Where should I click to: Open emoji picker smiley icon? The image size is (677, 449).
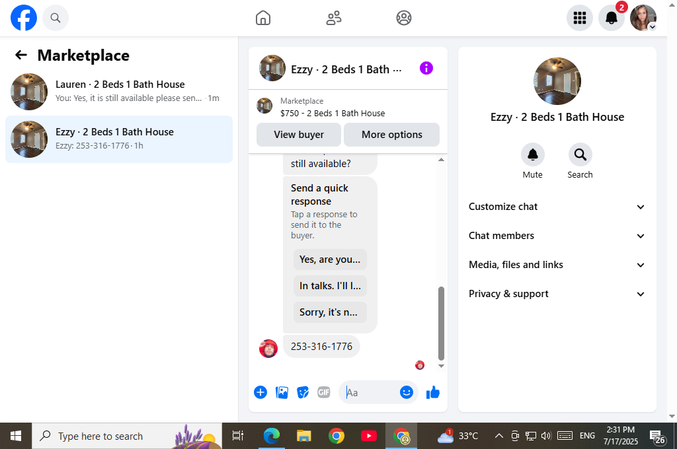[407, 392]
